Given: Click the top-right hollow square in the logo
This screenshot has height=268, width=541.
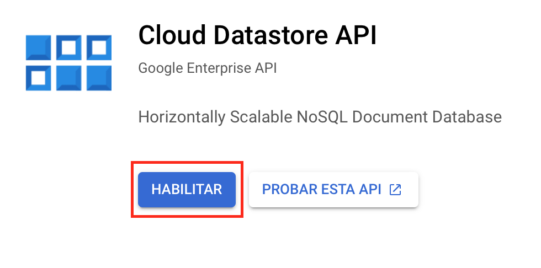Looking at the screenshot, I should point(99,47).
